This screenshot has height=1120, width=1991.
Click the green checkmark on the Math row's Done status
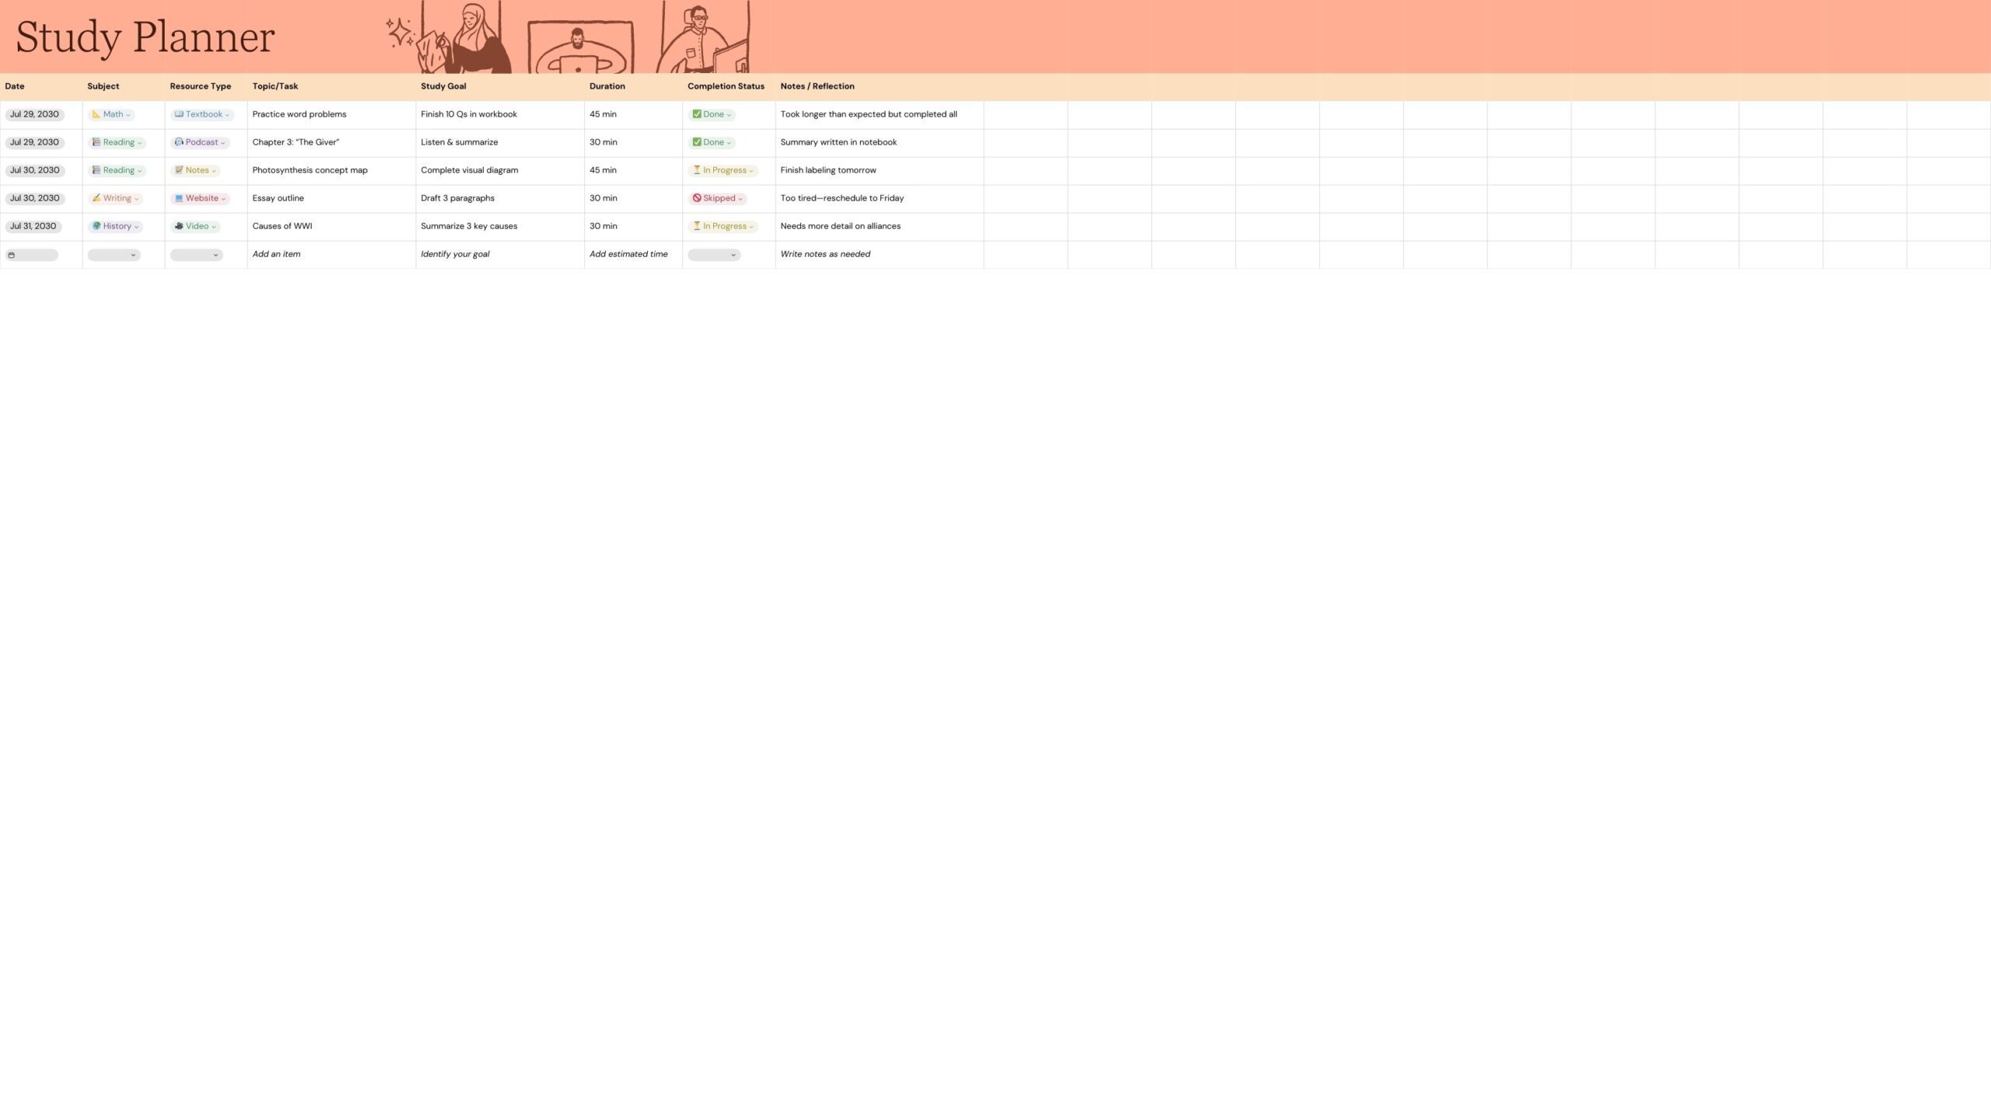pos(697,114)
